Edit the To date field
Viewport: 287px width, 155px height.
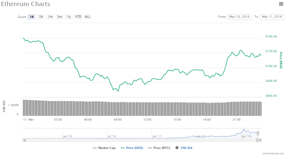pyautogui.click(x=272, y=17)
